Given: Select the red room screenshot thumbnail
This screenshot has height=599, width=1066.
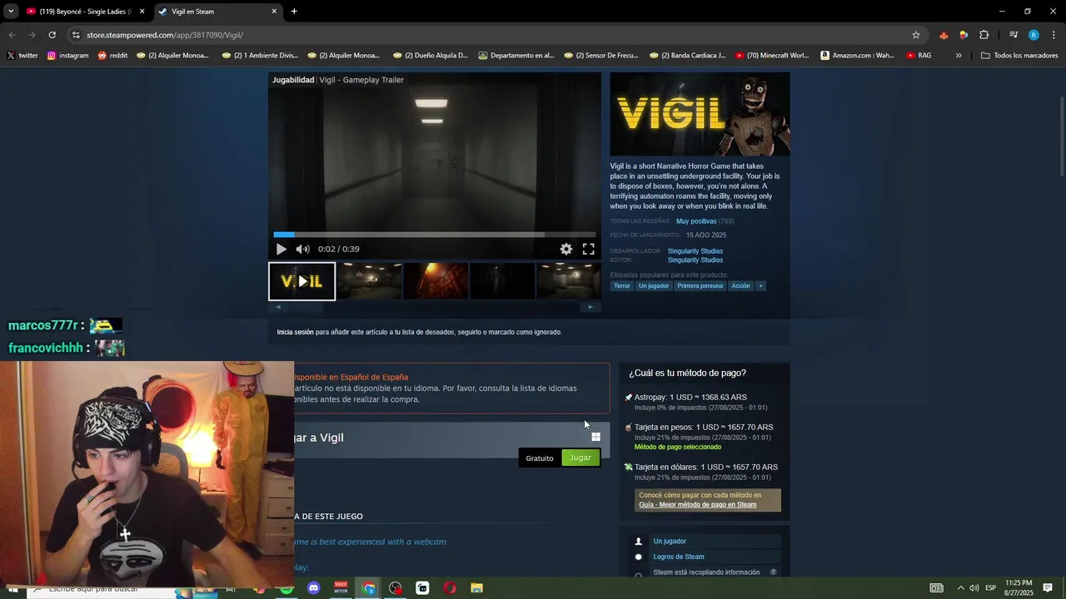Looking at the screenshot, I should point(436,281).
